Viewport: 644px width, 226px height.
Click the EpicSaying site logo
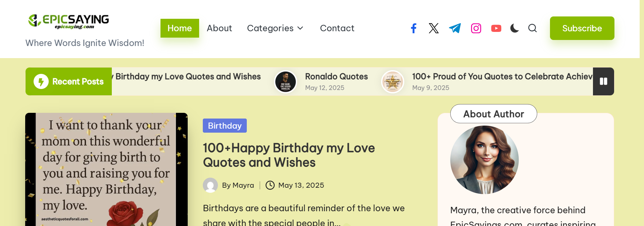click(69, 21)
